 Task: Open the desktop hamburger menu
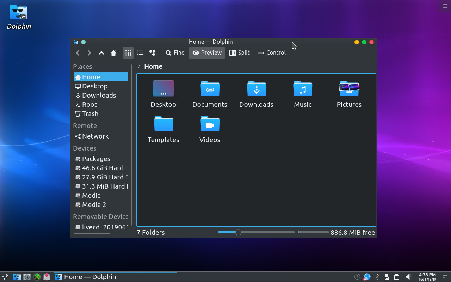[x=445, y=6]
